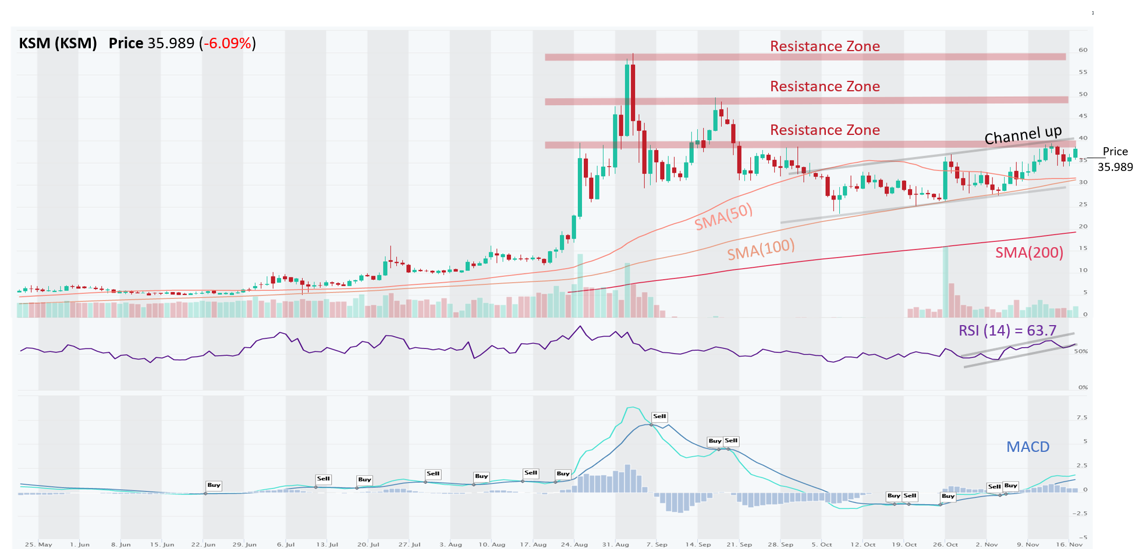Viewport: 1146px width, 549px height.
Task: Click the 28. Sep date label
Action: tap(780, 544)
